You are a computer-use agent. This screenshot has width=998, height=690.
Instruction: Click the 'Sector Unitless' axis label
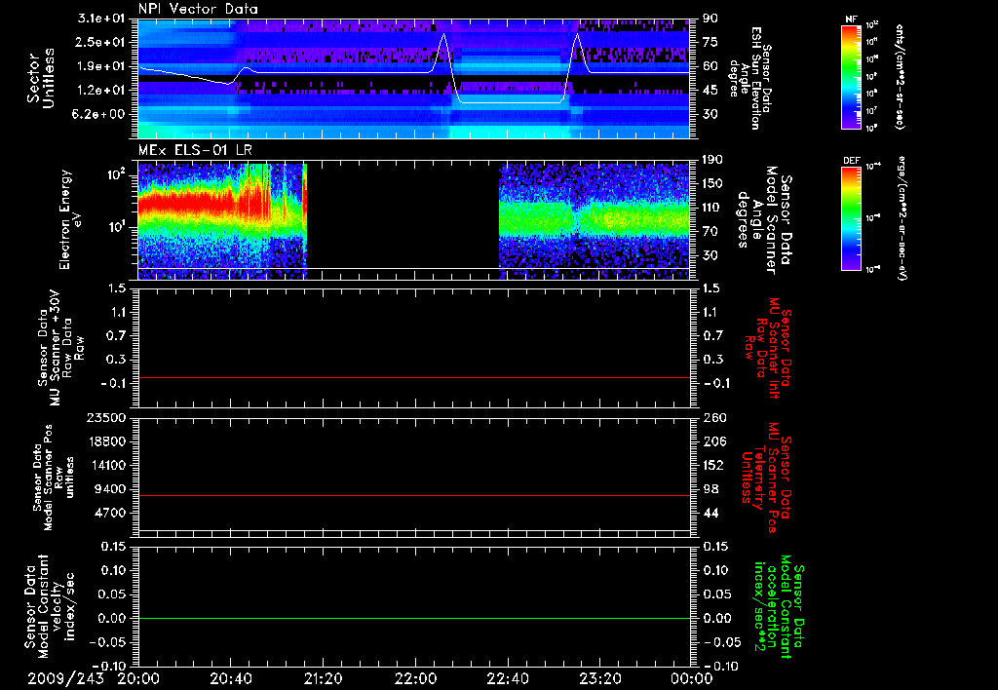point(40,78)
